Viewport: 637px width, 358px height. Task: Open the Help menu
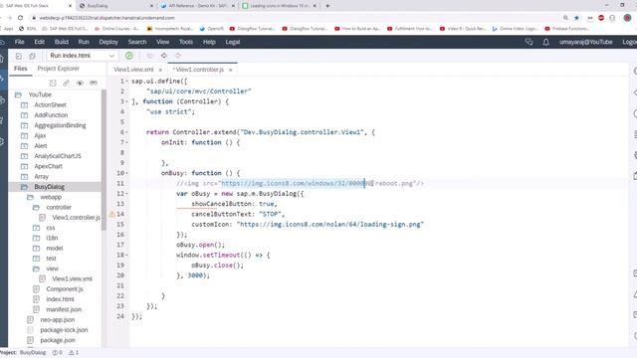coord(209,42)
